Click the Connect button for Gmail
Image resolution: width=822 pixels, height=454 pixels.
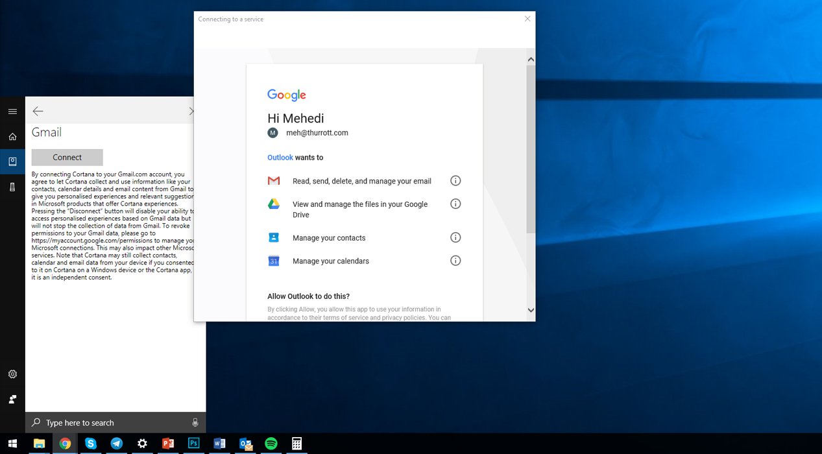[67, 158]
